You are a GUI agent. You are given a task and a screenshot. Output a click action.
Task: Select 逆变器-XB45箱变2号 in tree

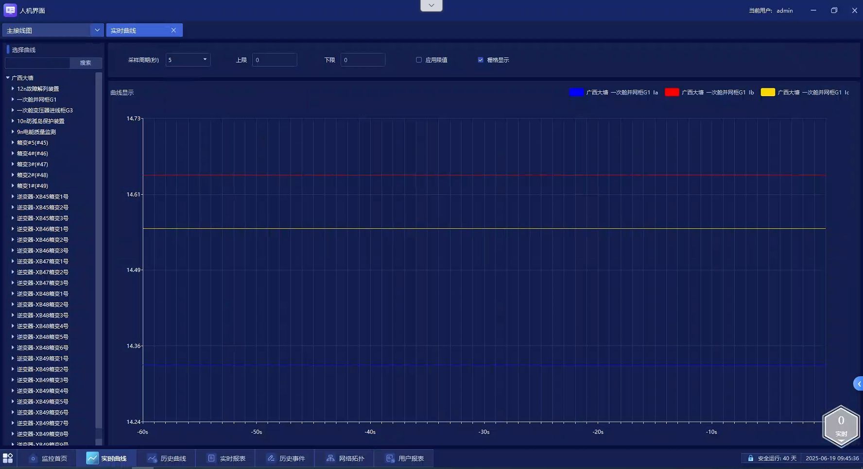click(x=43, y=207)
